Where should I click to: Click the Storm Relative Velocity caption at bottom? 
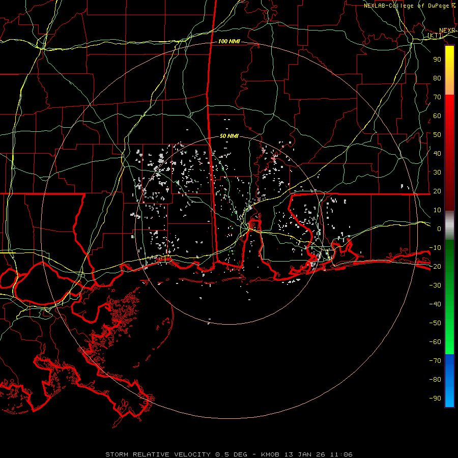[229, 454]
